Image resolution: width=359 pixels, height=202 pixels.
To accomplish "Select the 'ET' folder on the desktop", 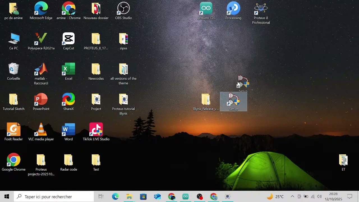I will tap(343, 163).
